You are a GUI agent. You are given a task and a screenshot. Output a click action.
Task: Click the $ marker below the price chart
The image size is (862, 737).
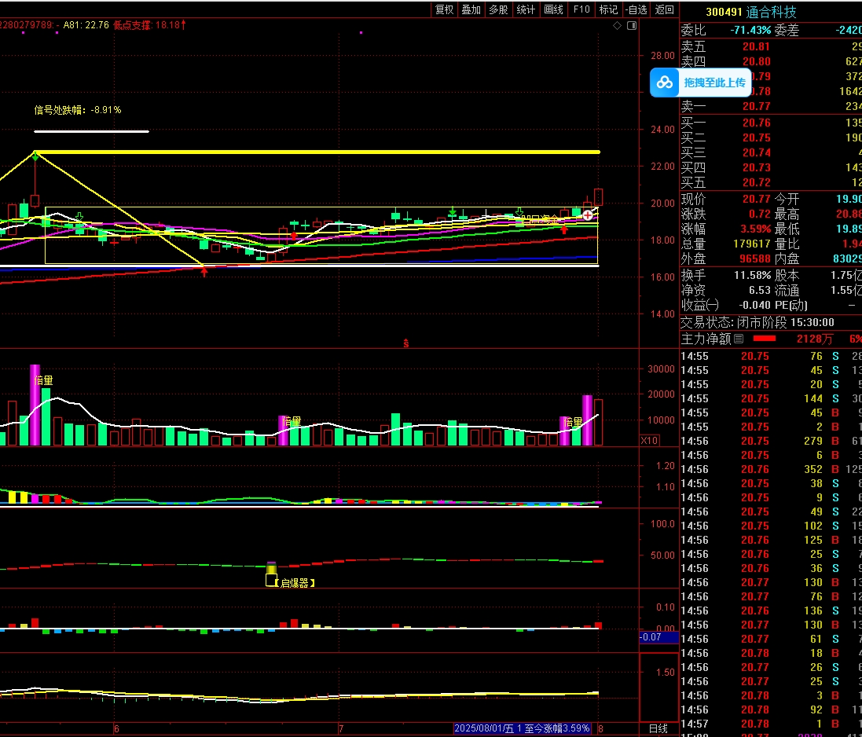(x=405, y=343)
